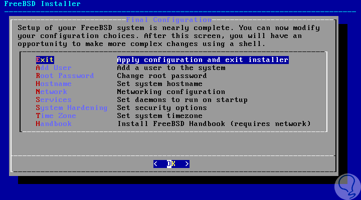Screen dimensions: 361x200
Task: Select the Exit menu entry
Action: point(45,59)
